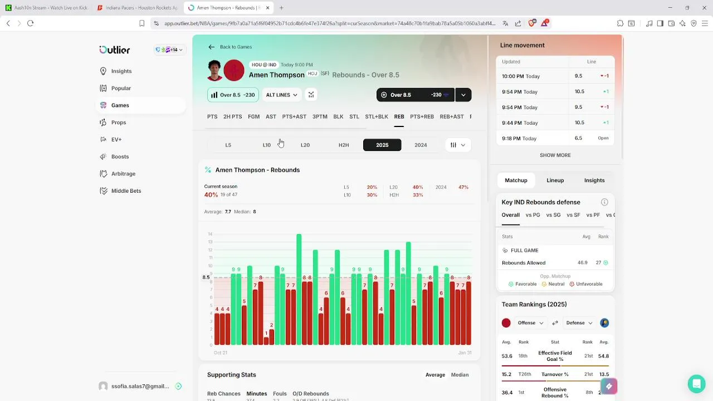Reload the page in the browser
The image size is (713, 401).
[x=31, y=23]
